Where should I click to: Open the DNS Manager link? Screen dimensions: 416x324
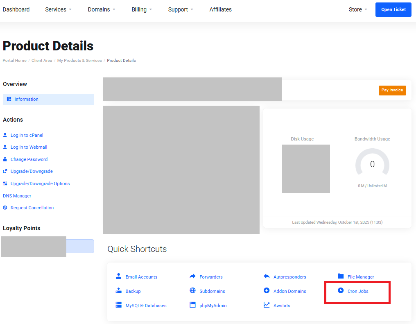(17, 196)
